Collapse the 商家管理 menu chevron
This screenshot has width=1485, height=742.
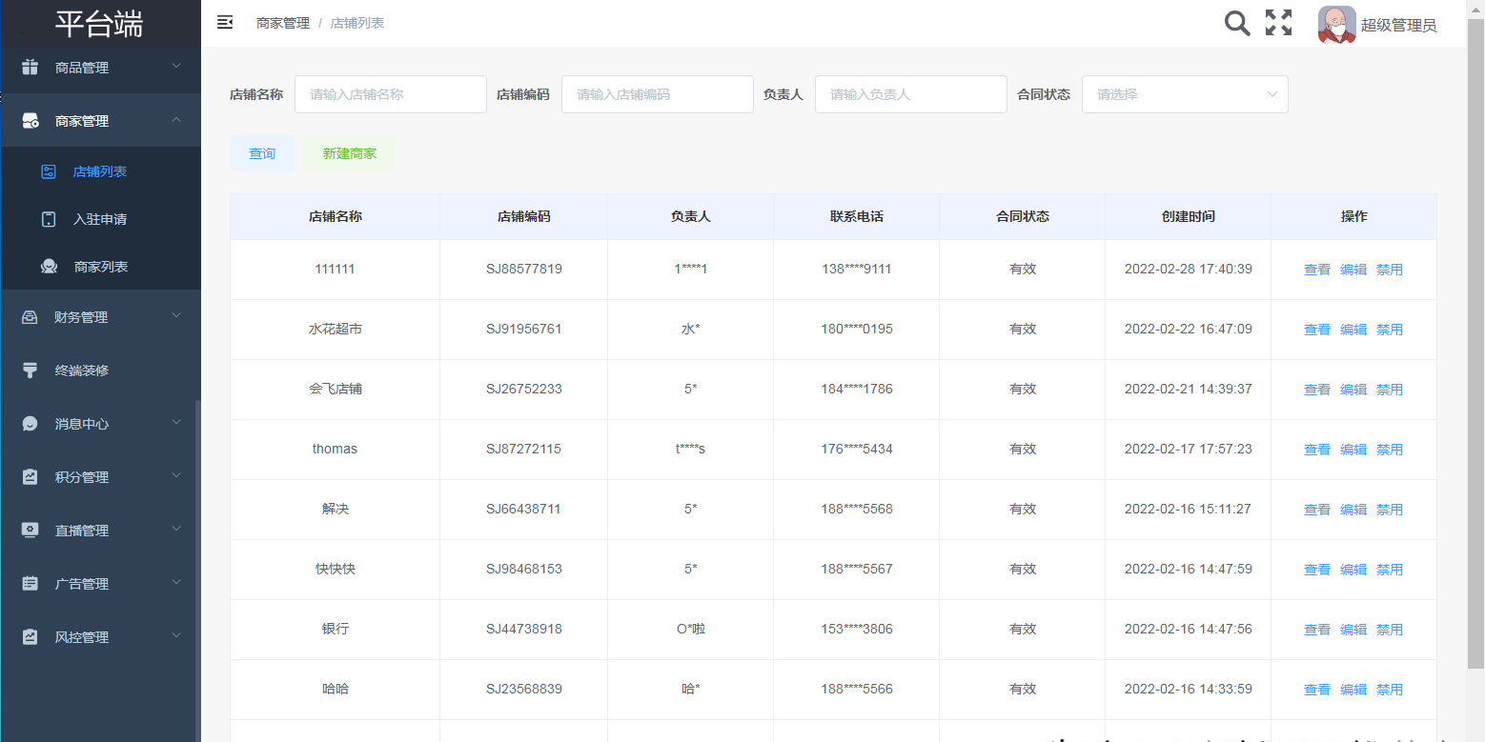(176, 120)
